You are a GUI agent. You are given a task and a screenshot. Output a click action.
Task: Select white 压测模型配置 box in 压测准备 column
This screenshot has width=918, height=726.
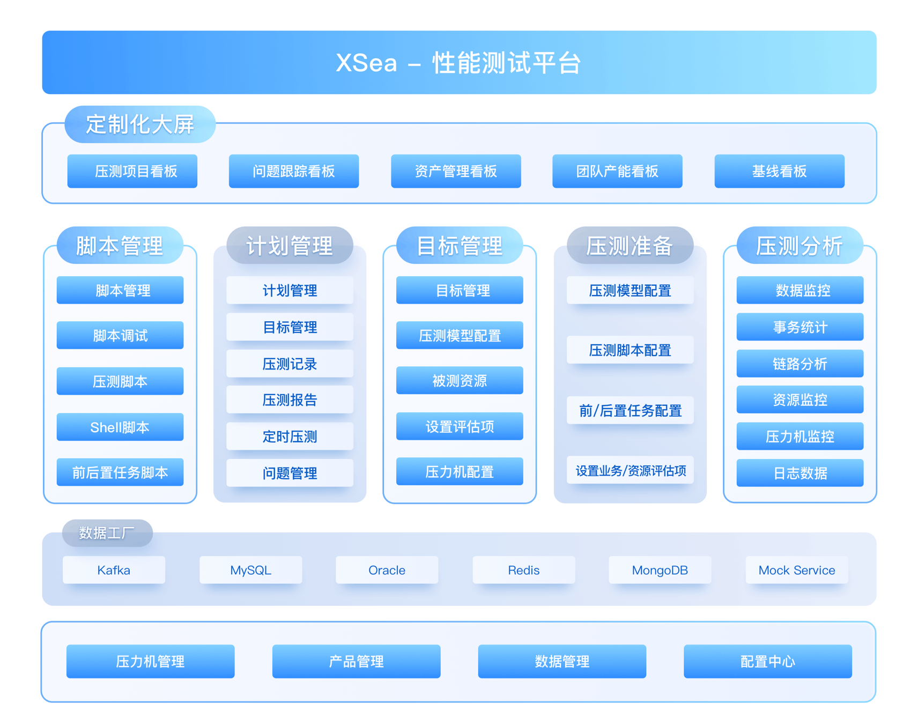(x=630, y=290)
